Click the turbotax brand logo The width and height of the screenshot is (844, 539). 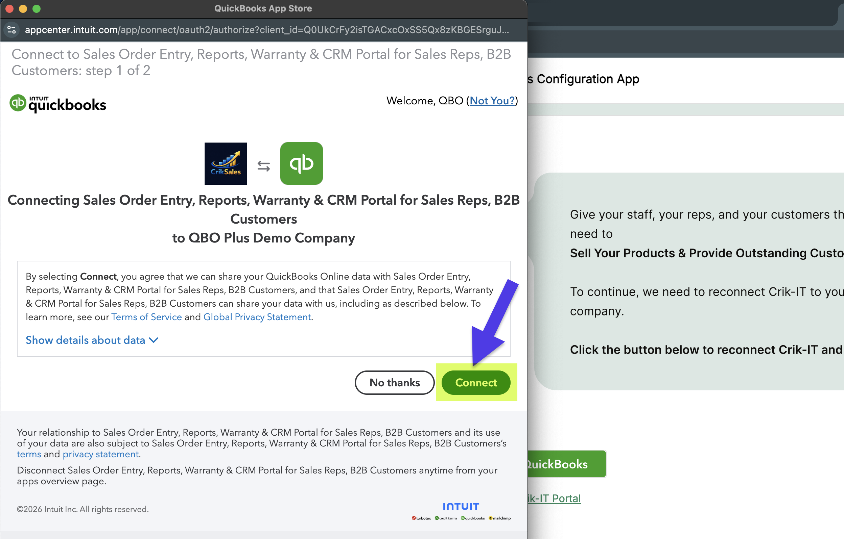(421, 518)
